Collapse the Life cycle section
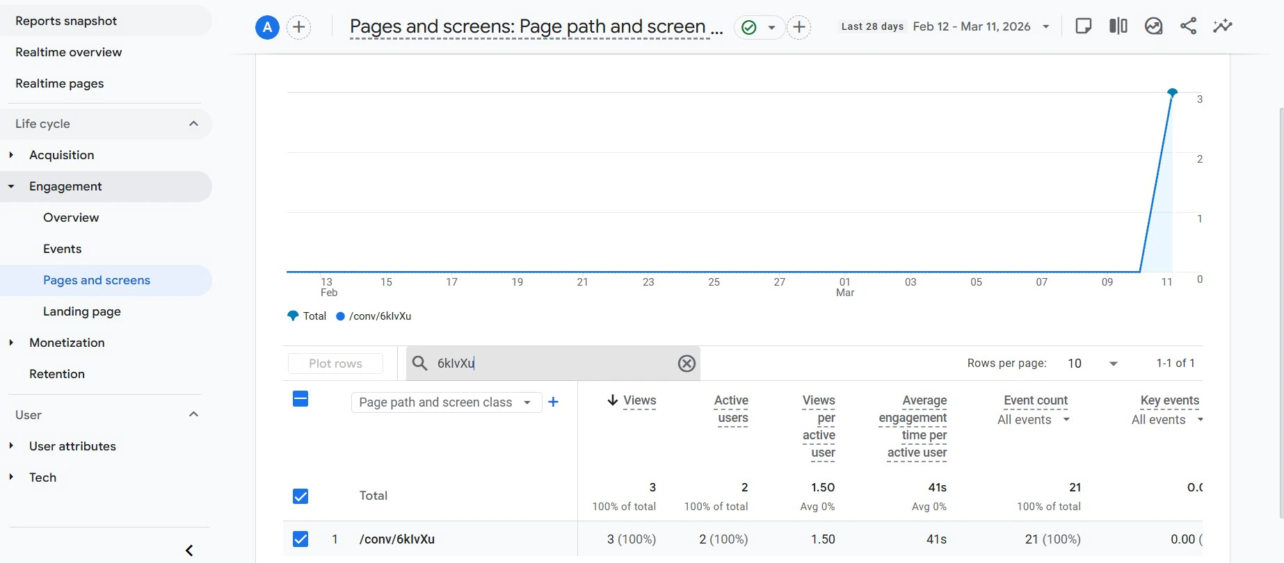The width and height of the screenshot is (1284, 563). click(x=193, y=124)
